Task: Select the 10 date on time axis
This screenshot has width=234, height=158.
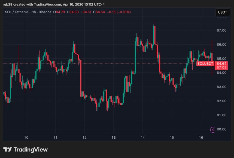Action: (26, 138)
